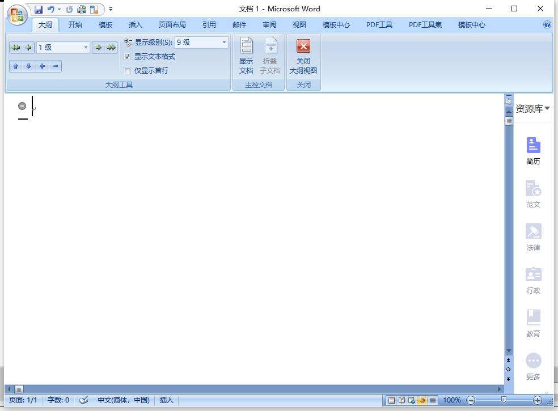Click the 显示文档 button
Viewport: 558px width, 411px height.
tap(246, 56)
